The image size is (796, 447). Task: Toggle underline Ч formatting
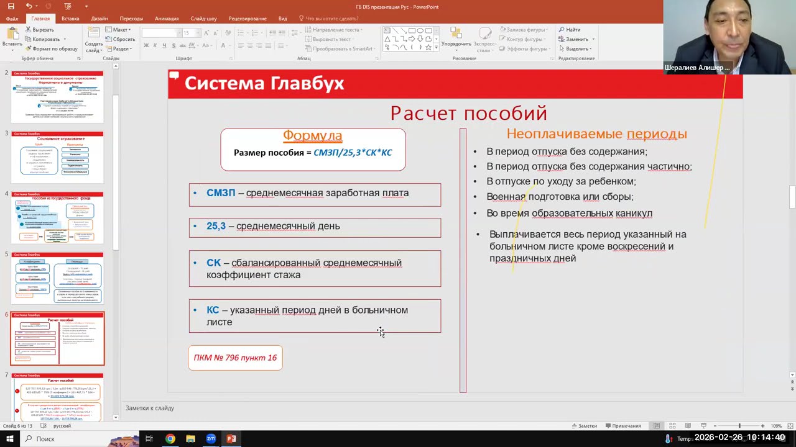pyautogui.click(x=164, y=45)
